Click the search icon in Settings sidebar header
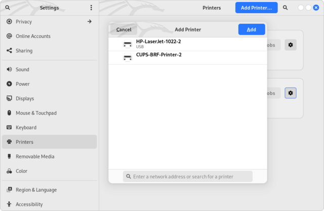 coord(8,8)
